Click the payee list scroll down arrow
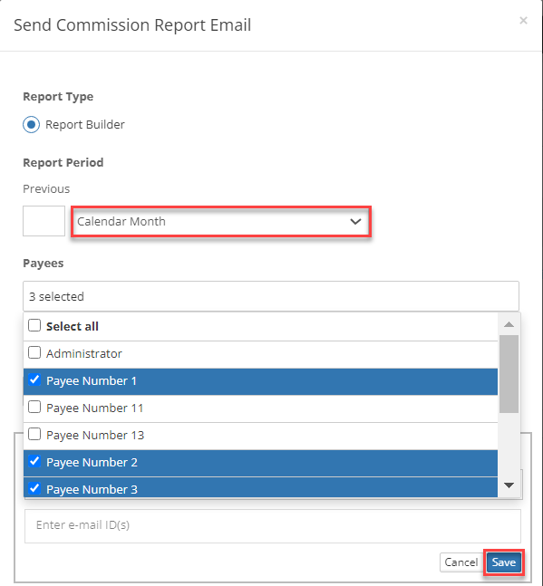This screenshot has height=586, width=543. pos(509,485)
